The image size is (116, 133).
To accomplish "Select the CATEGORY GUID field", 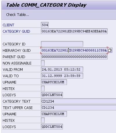I will pyautogui.click(x=74, y=31).
